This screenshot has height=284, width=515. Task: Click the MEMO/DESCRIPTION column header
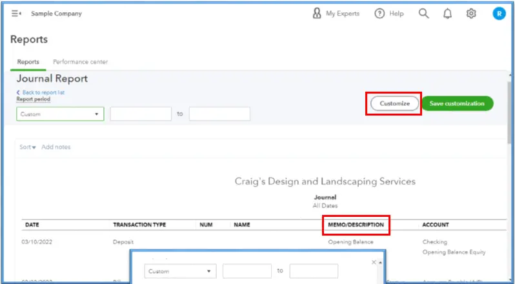tap(356, 225)
